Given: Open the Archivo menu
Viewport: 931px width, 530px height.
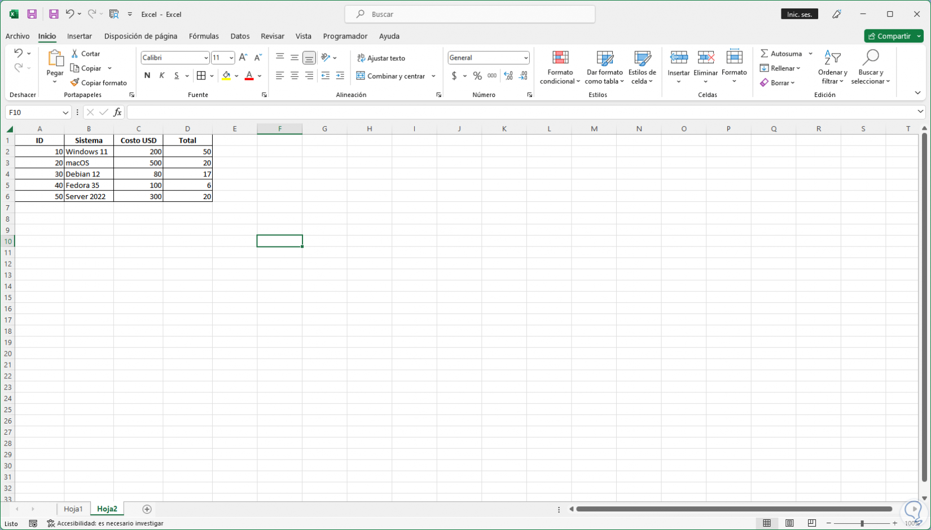Looking at the screenshot, I should (x=17, y=36).
